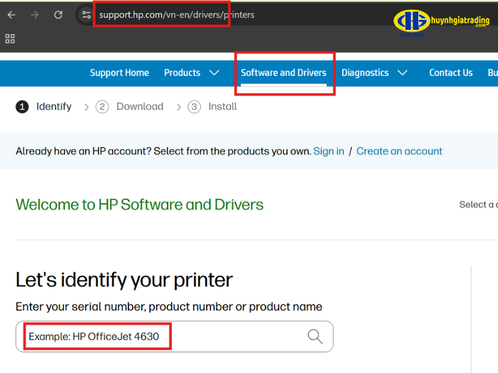
Task: Click the Sign in link
Action: point(329,151)
